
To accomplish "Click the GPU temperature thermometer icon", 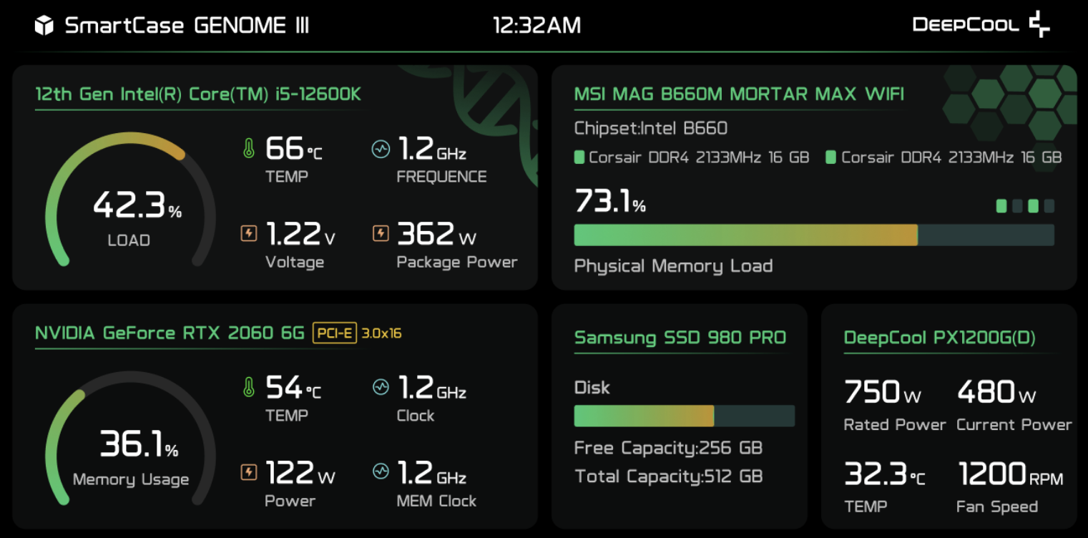I will 248,388.
